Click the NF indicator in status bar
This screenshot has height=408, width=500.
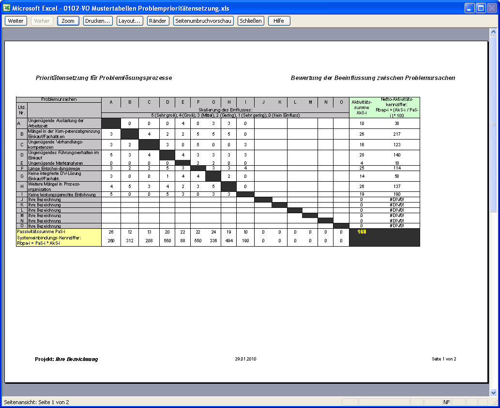coord(446,402)
